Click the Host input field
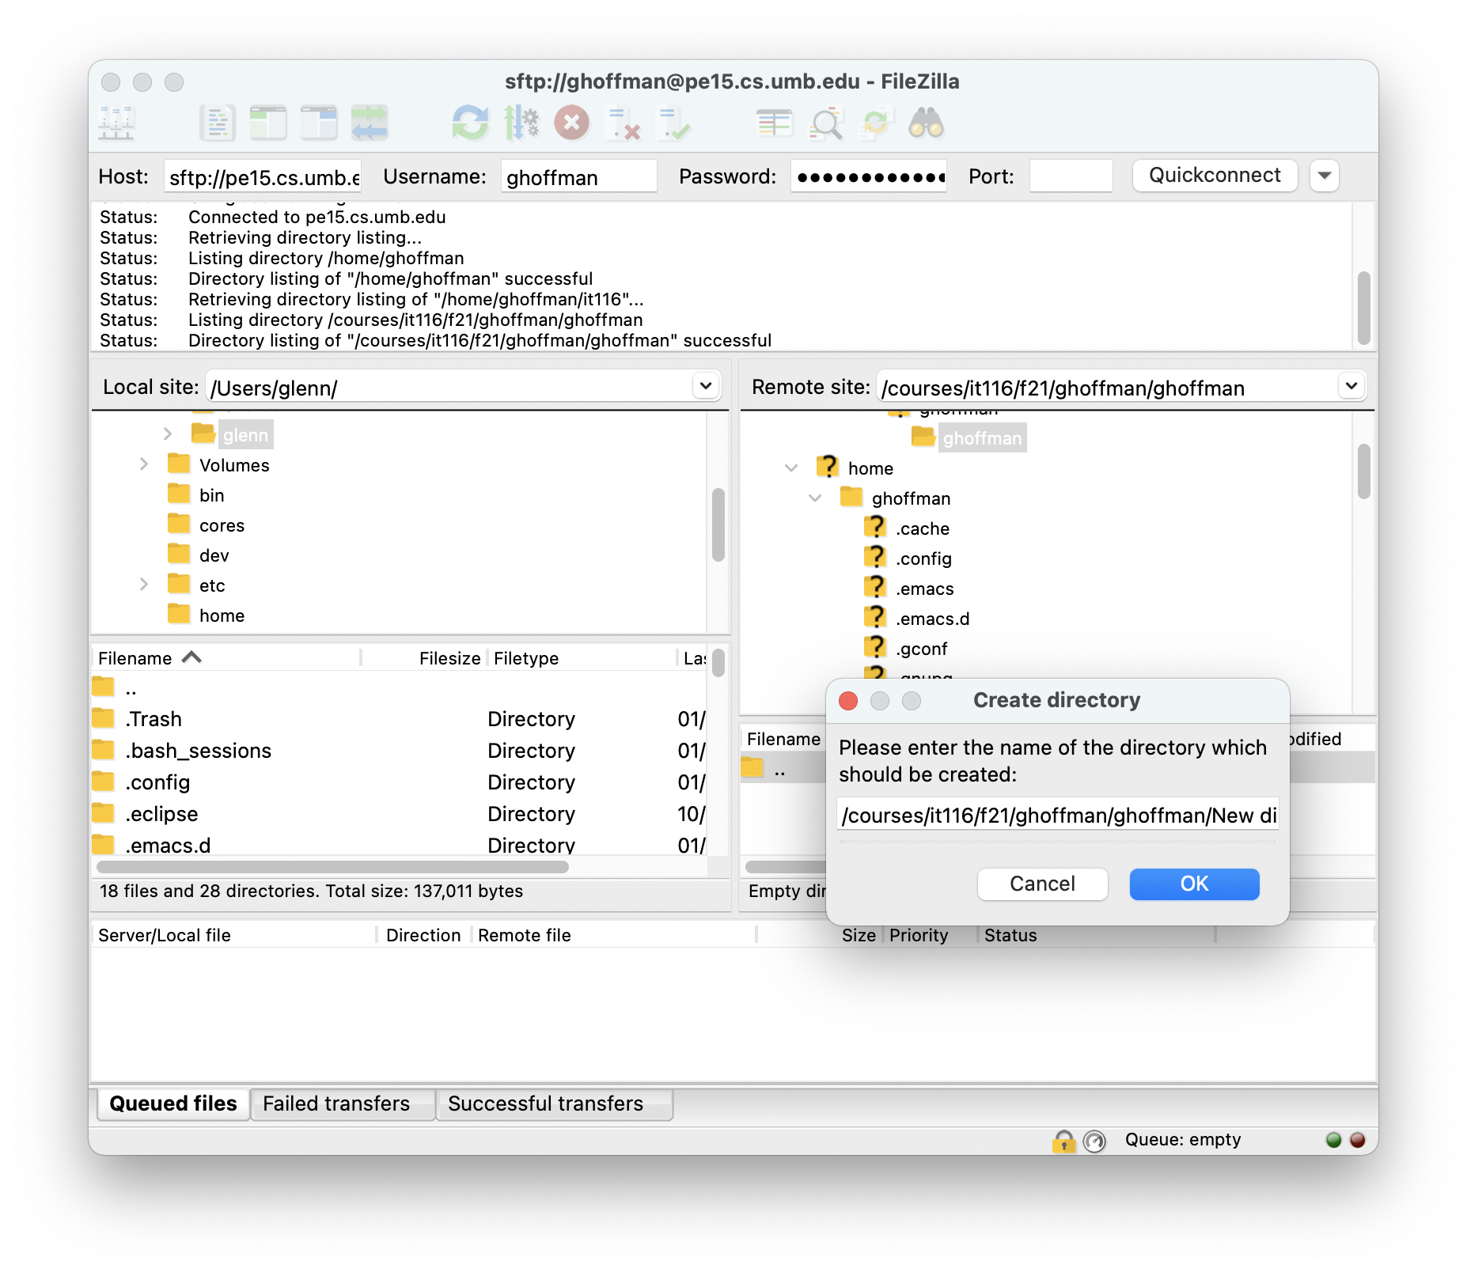 [x=263, y=176]
